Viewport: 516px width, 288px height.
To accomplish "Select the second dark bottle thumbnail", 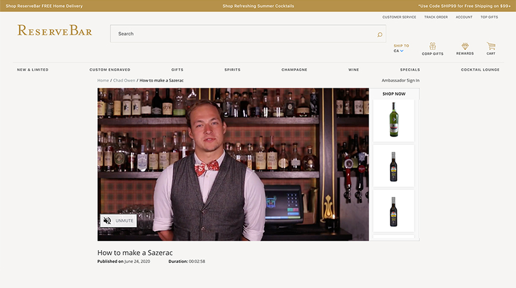I will (x=393, y=166).
